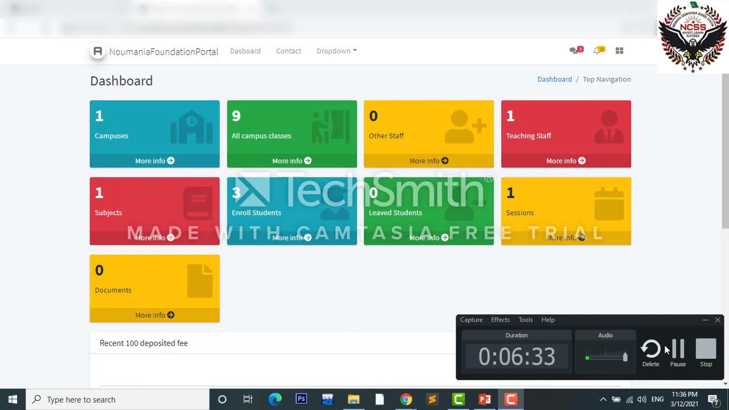Open the Capture menu in Camtasia recorder
The width and height of the screenshot is (729, 410).
pos(471,320)
